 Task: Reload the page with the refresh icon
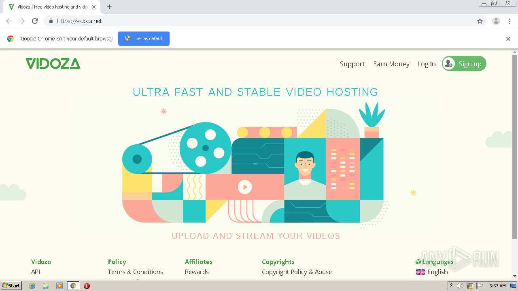35,21
